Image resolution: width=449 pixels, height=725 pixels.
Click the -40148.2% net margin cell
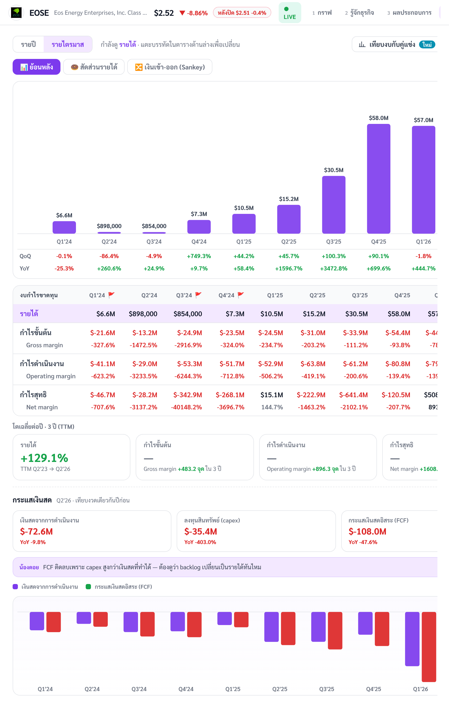click(x=186, y=407)
